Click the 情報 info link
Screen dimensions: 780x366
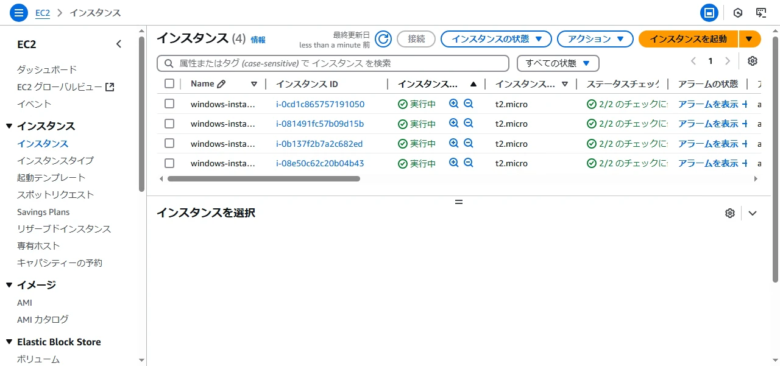pyautogui.click(x=258, y=40)
